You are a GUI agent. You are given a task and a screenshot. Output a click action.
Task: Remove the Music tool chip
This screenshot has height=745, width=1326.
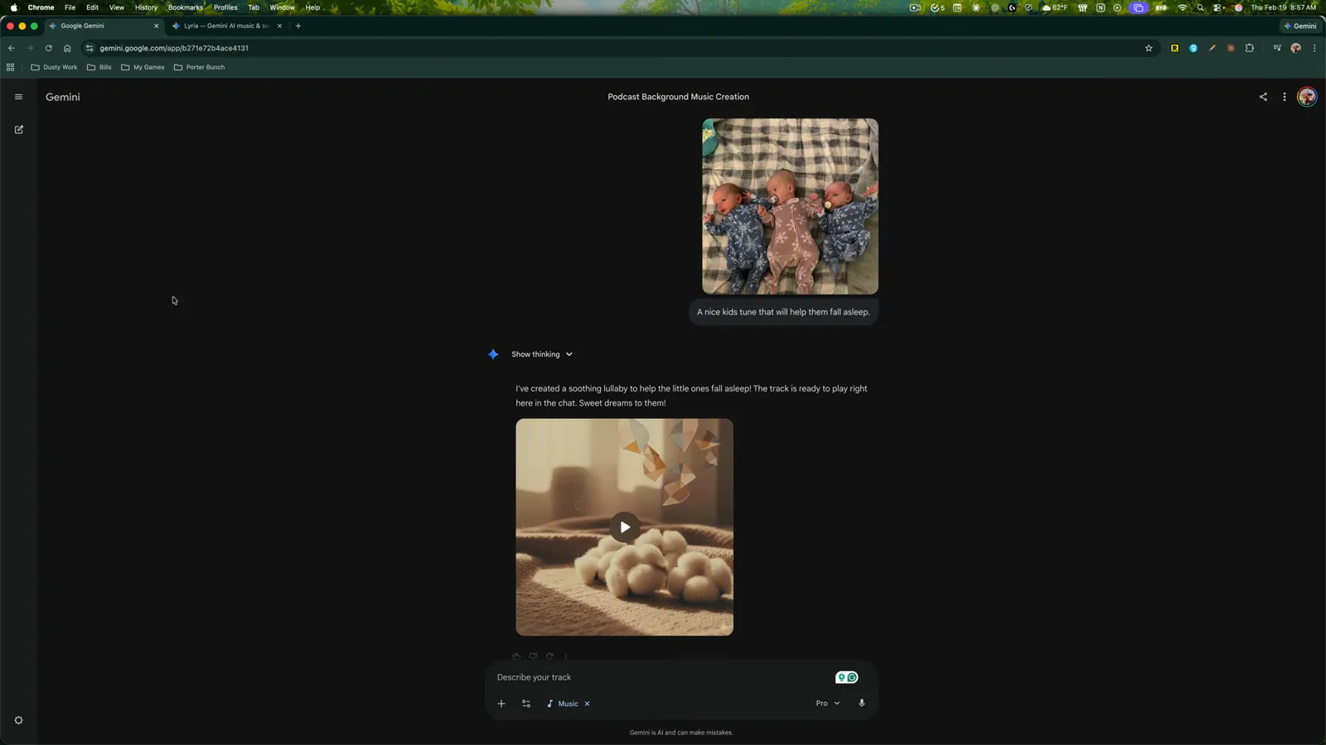point(587,704)
